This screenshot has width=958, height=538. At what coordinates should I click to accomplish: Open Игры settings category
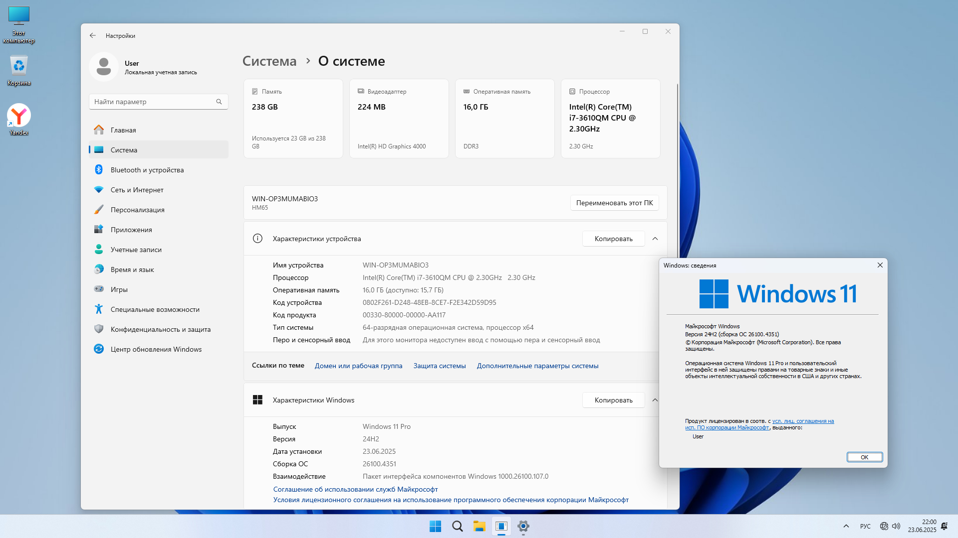[x=119, y=289]
